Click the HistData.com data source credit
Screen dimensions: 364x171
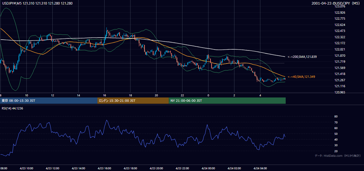(338, 156)
